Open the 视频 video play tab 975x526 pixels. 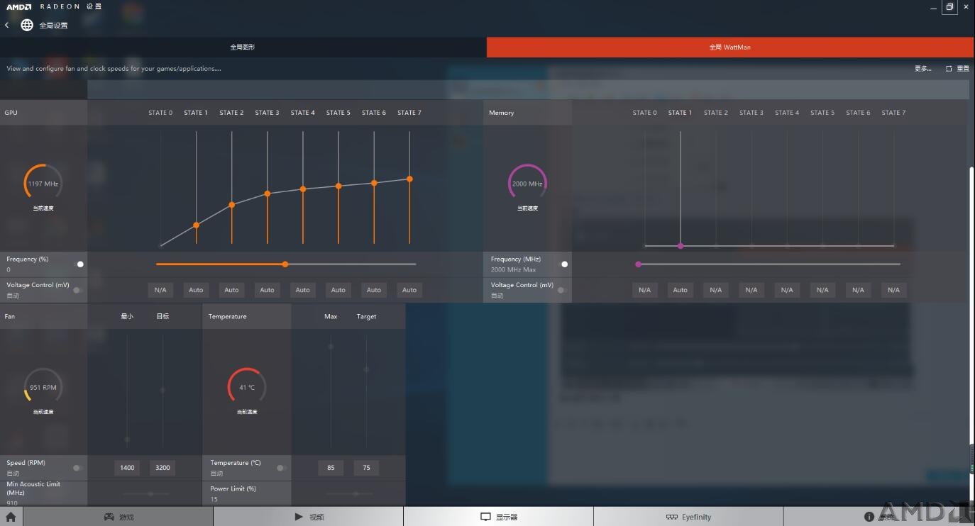pos(309,517)
